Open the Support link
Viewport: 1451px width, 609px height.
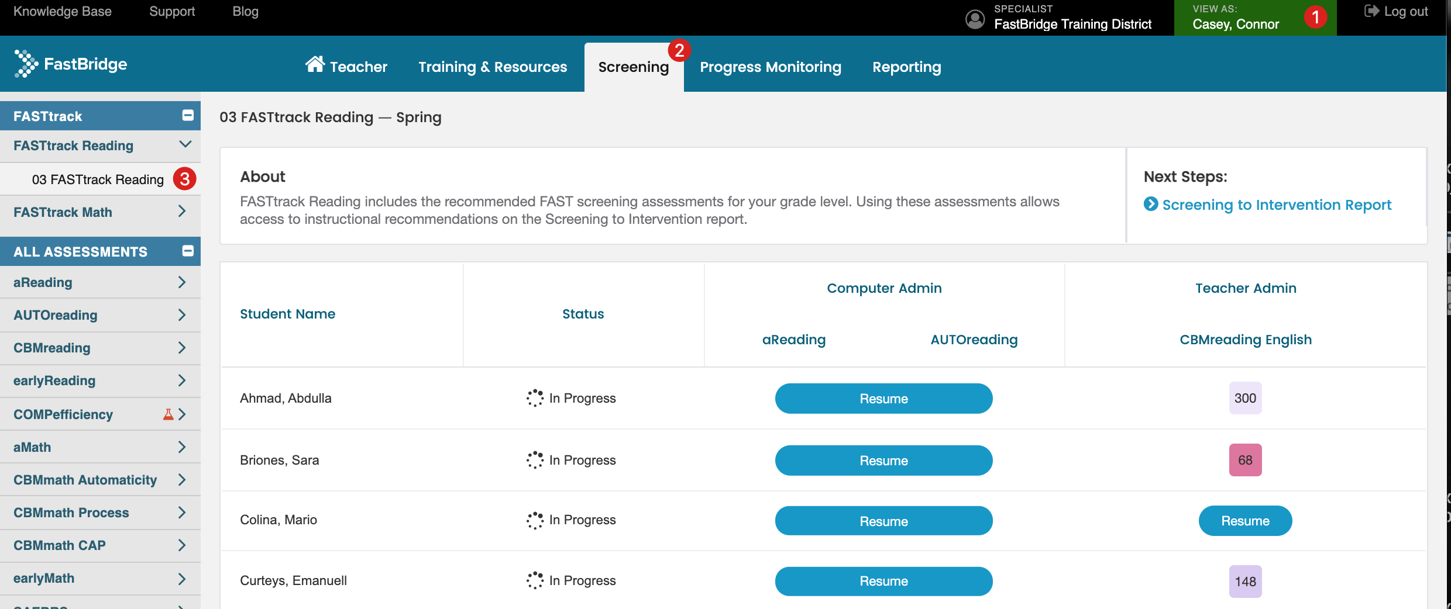point(172,11)
